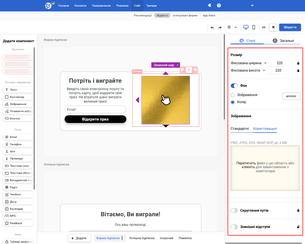Open Головна in top navigation
Image resolution: width=305 pixels, height=244 pixels.
pos(63,6)
